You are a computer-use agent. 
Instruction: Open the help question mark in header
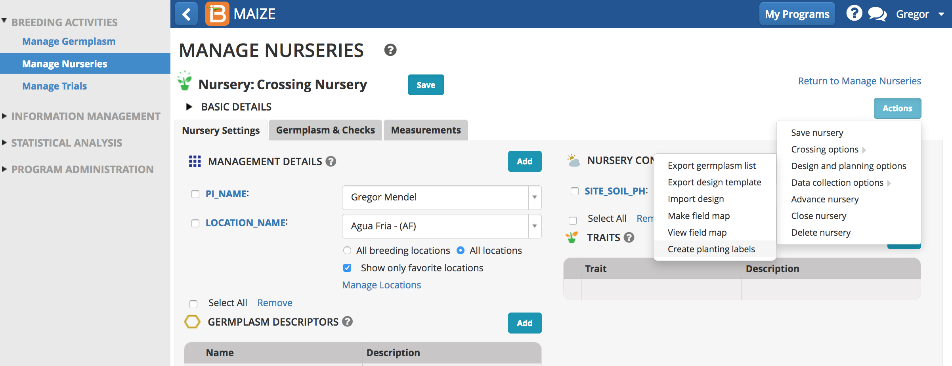(854, 13)
